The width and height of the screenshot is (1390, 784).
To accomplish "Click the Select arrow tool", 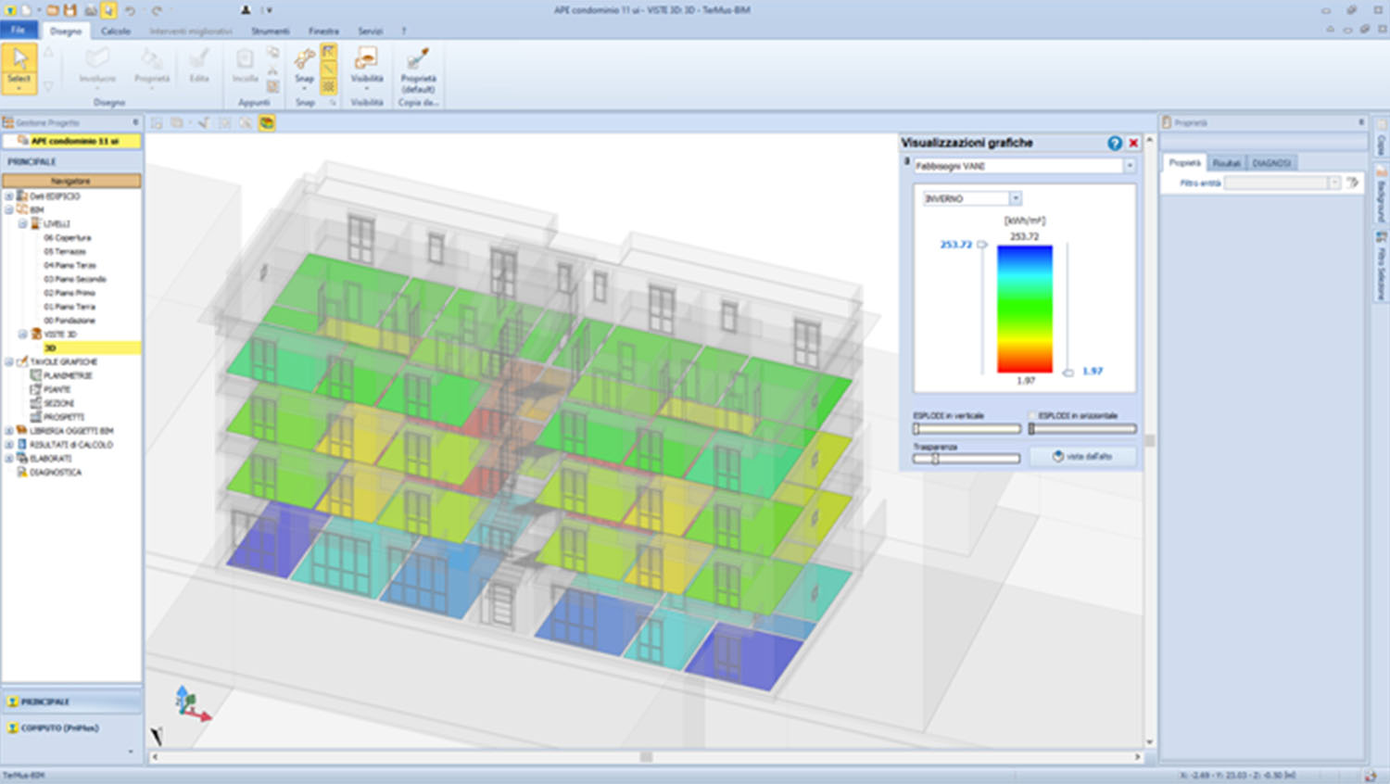I will pos(19,65).
